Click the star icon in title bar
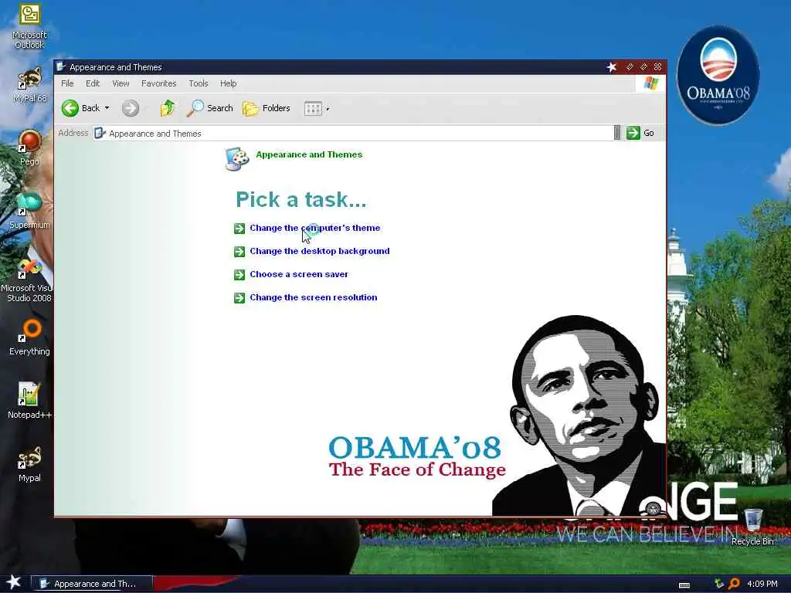791x593 pixels. [x=612, y=67]
